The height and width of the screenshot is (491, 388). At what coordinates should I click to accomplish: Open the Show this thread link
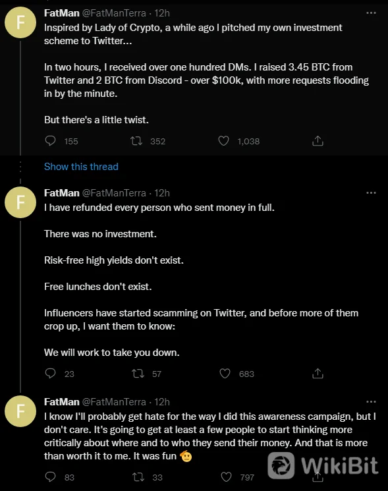(x=81, y=167)
